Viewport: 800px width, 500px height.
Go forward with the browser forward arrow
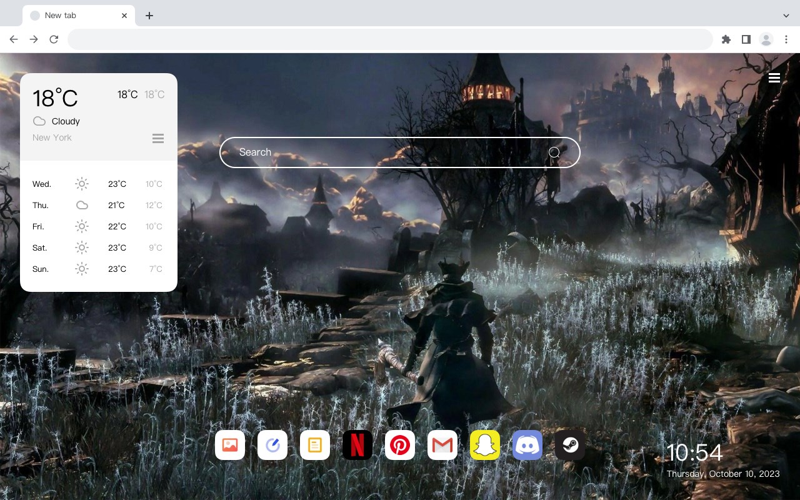pyautogui.click(x=34, y=39)
